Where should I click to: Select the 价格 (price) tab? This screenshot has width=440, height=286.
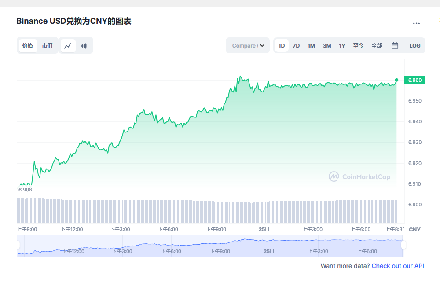pyautogui.click(x=28, y=46)
